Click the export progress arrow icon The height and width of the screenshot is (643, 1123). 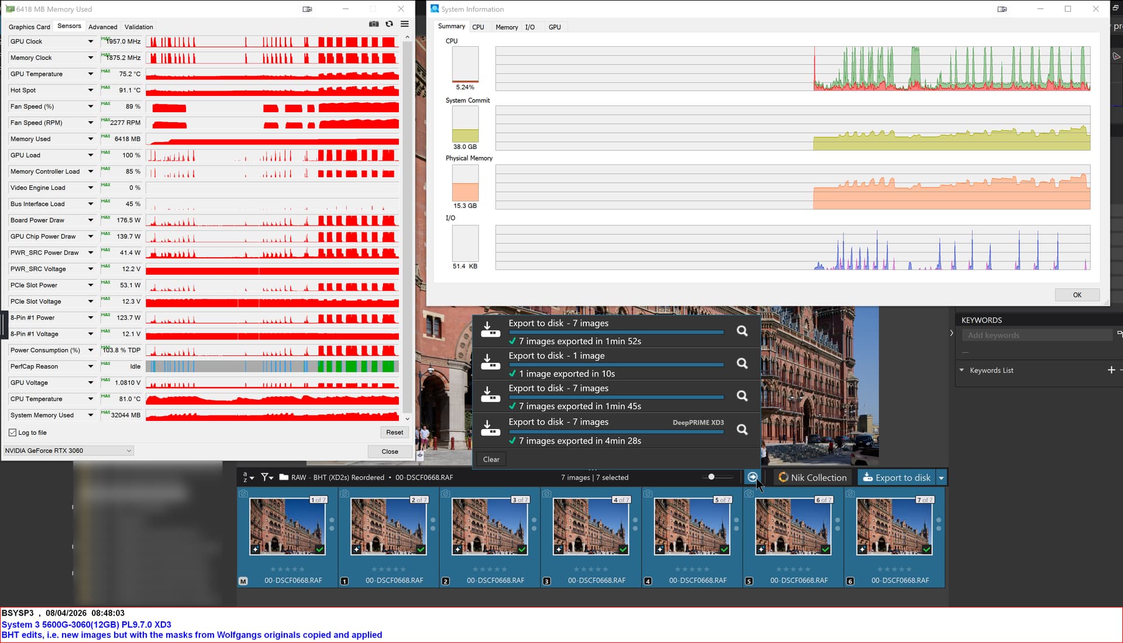point(752,478)
